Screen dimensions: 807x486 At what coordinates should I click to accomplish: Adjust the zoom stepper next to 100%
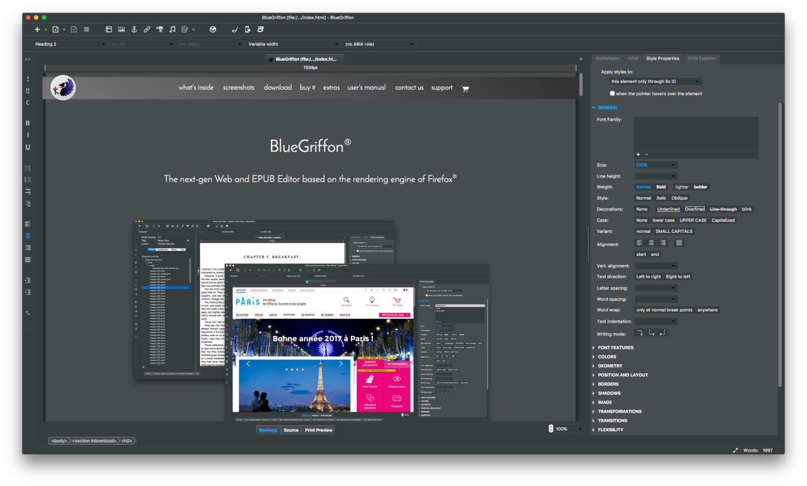[x=550, y=428]
